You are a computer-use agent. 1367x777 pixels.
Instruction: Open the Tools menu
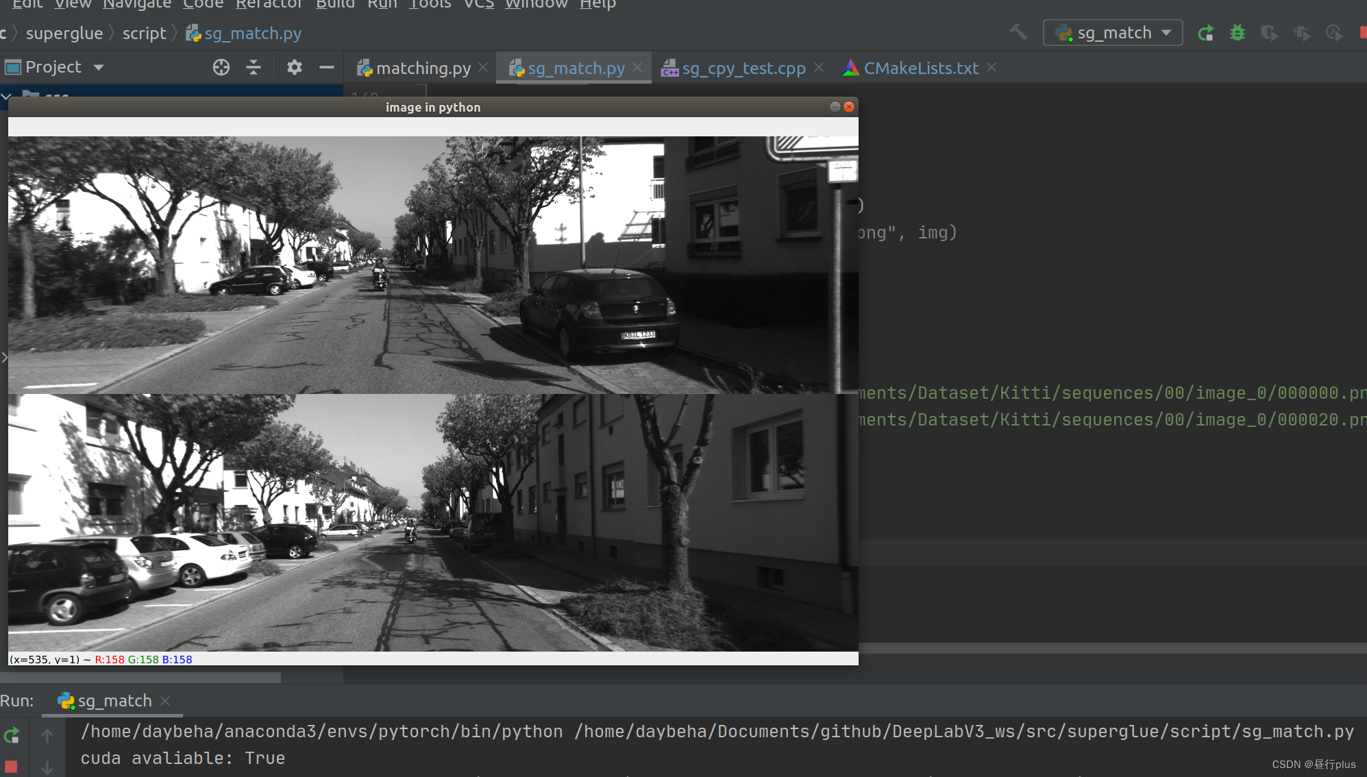tap(430, 4)
